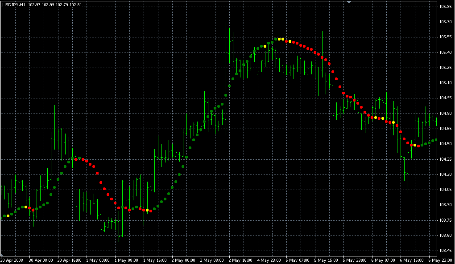This screenshot has width=455, height=264.
Task: Click the 30 Apr 2008 date label
Action: tap(12, 260)
